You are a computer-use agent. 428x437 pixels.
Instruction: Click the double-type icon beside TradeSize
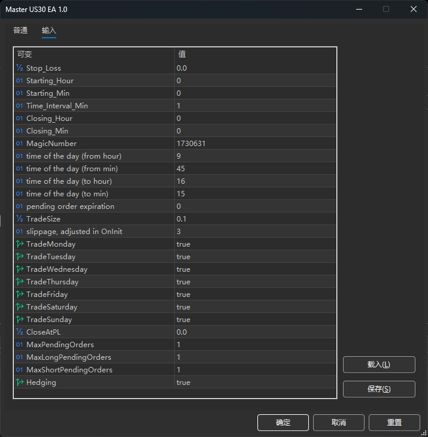[x=20, y=219]
